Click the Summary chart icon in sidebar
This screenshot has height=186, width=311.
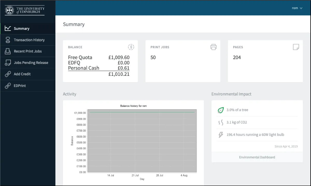[8, 28]
